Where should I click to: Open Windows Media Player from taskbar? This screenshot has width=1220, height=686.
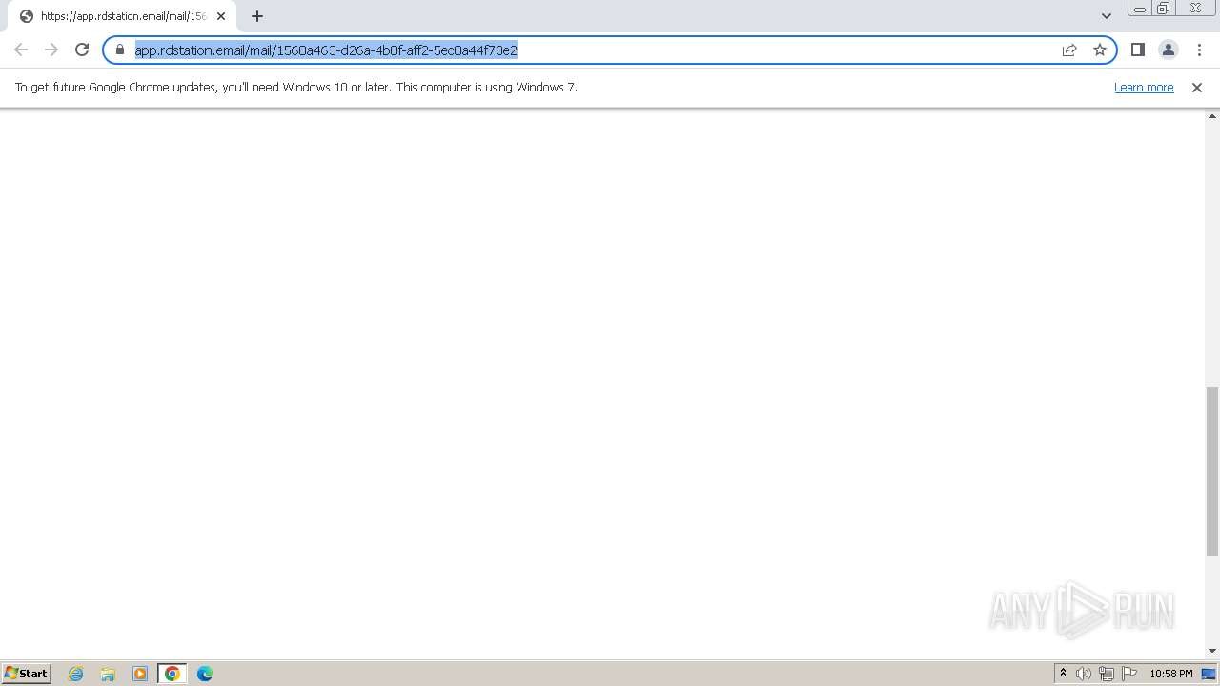(140, 674)
